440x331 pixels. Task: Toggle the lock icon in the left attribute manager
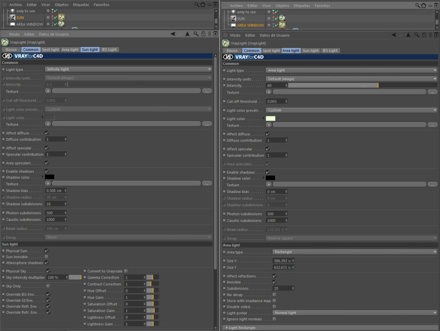coord(203,34)
